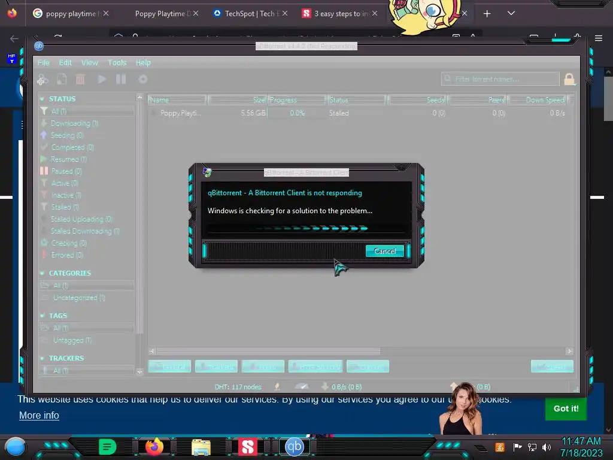613x460 pixels.
Task: Click the Filter torrent names search field
Action: click(x=500, y=79)
